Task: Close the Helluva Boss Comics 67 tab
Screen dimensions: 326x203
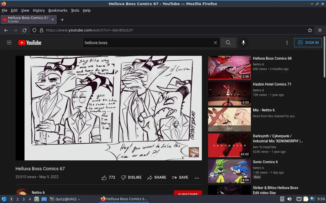Action: pyautogui.click(x=53, y=20)
